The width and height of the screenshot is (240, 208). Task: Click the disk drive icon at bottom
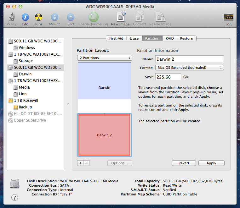tap(15, 183)
